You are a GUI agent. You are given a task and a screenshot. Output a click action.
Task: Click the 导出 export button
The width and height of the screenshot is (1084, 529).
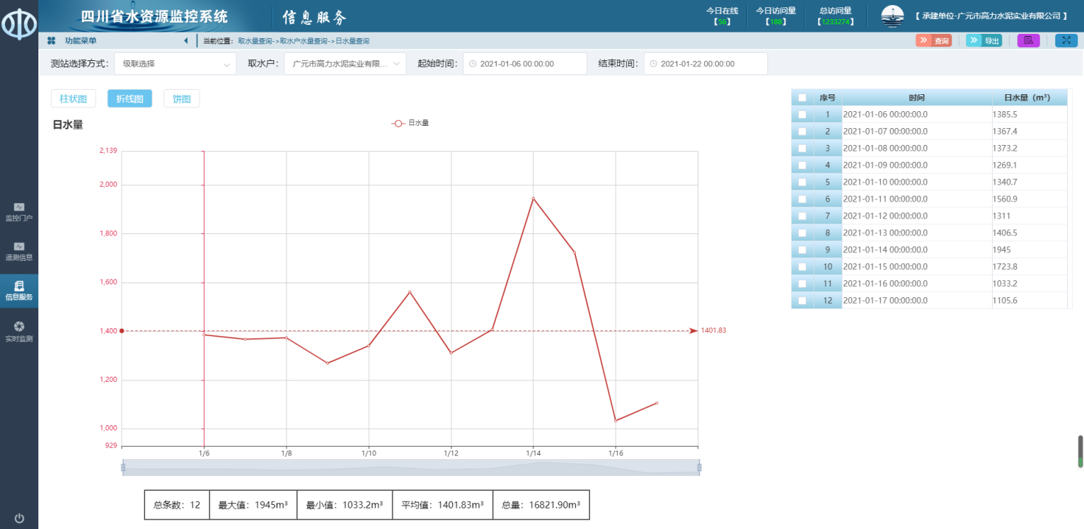click(x=984, y=40)
